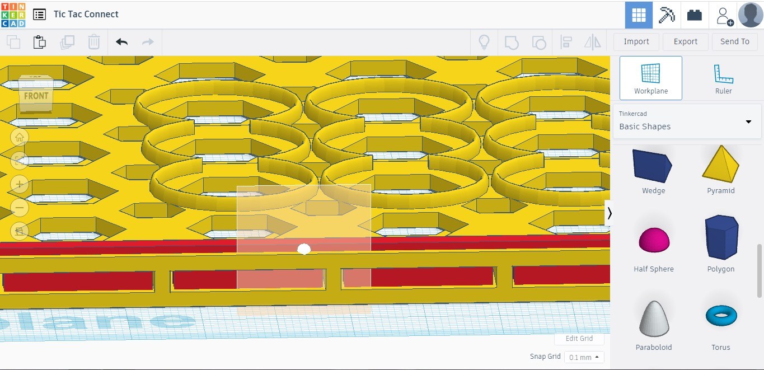Zoom out with minus button

click(20, 208)
